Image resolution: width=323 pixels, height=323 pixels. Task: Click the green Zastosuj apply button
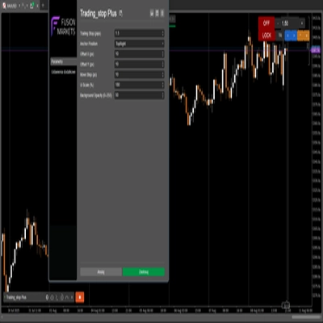pyautogui.click(x=144, y=272)
